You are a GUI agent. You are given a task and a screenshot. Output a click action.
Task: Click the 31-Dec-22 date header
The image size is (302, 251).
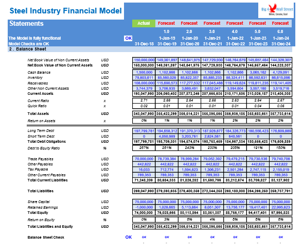(235, 44)
